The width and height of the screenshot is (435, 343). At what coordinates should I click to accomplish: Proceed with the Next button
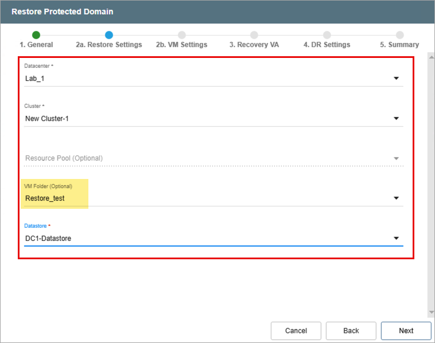pos(406,330)
